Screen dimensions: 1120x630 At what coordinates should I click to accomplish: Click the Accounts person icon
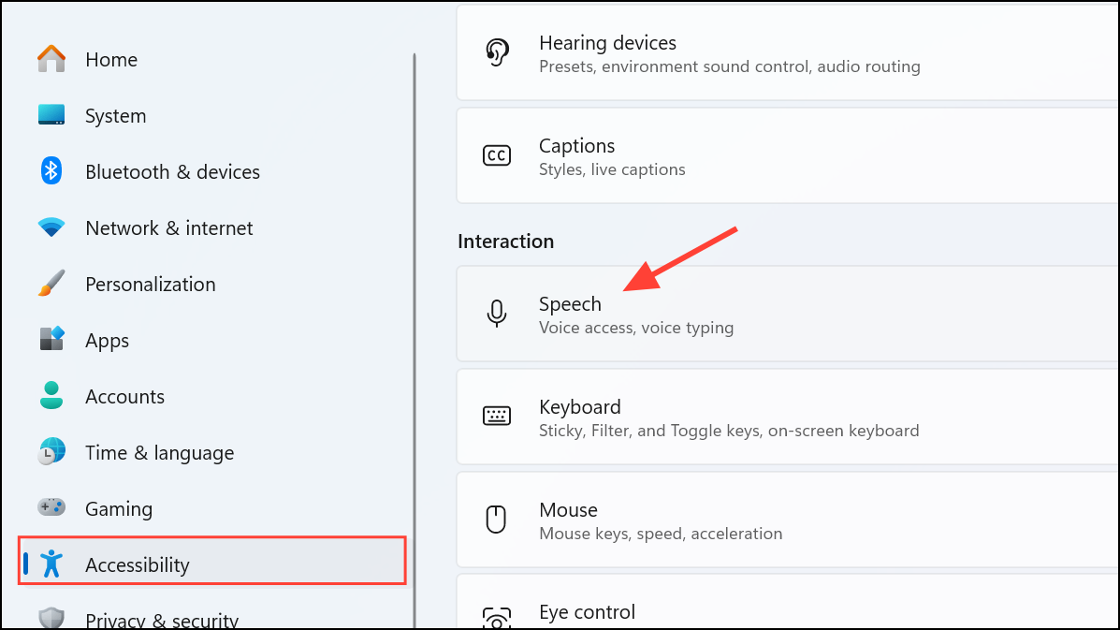(x=51, y=396)
